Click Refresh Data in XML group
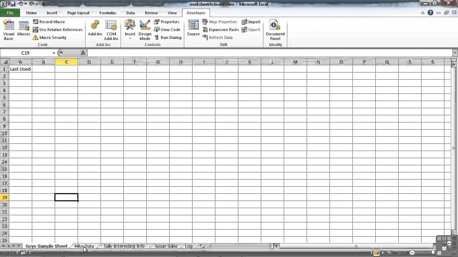Screen dimensions: 458x257 pyautogui.click(x=217, y=37)
